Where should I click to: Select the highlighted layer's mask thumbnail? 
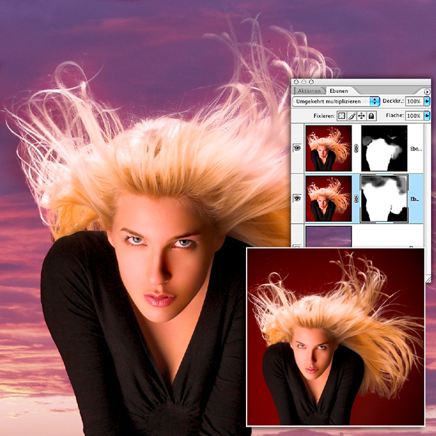[384, 199]
